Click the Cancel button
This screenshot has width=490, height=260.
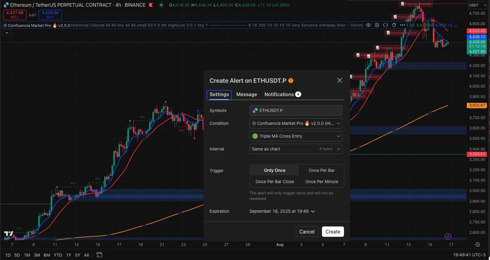(x=307, y=232)
